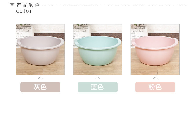Open the pink bowl product photo
This screenshot has width=196, height=113.
point(155,50)
